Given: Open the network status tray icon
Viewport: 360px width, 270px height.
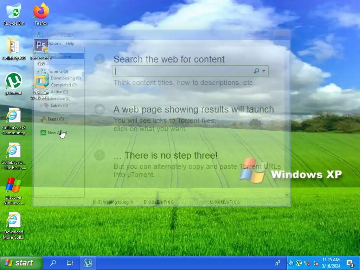Looking at the screenshot, I should coord(307,263).
